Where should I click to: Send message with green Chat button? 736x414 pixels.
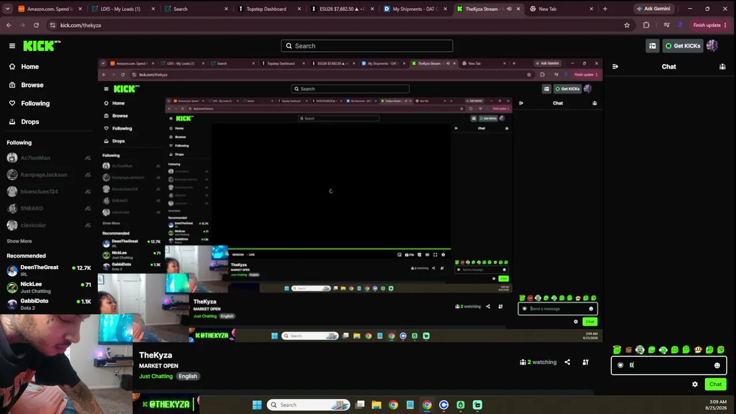tap(715, 384)
